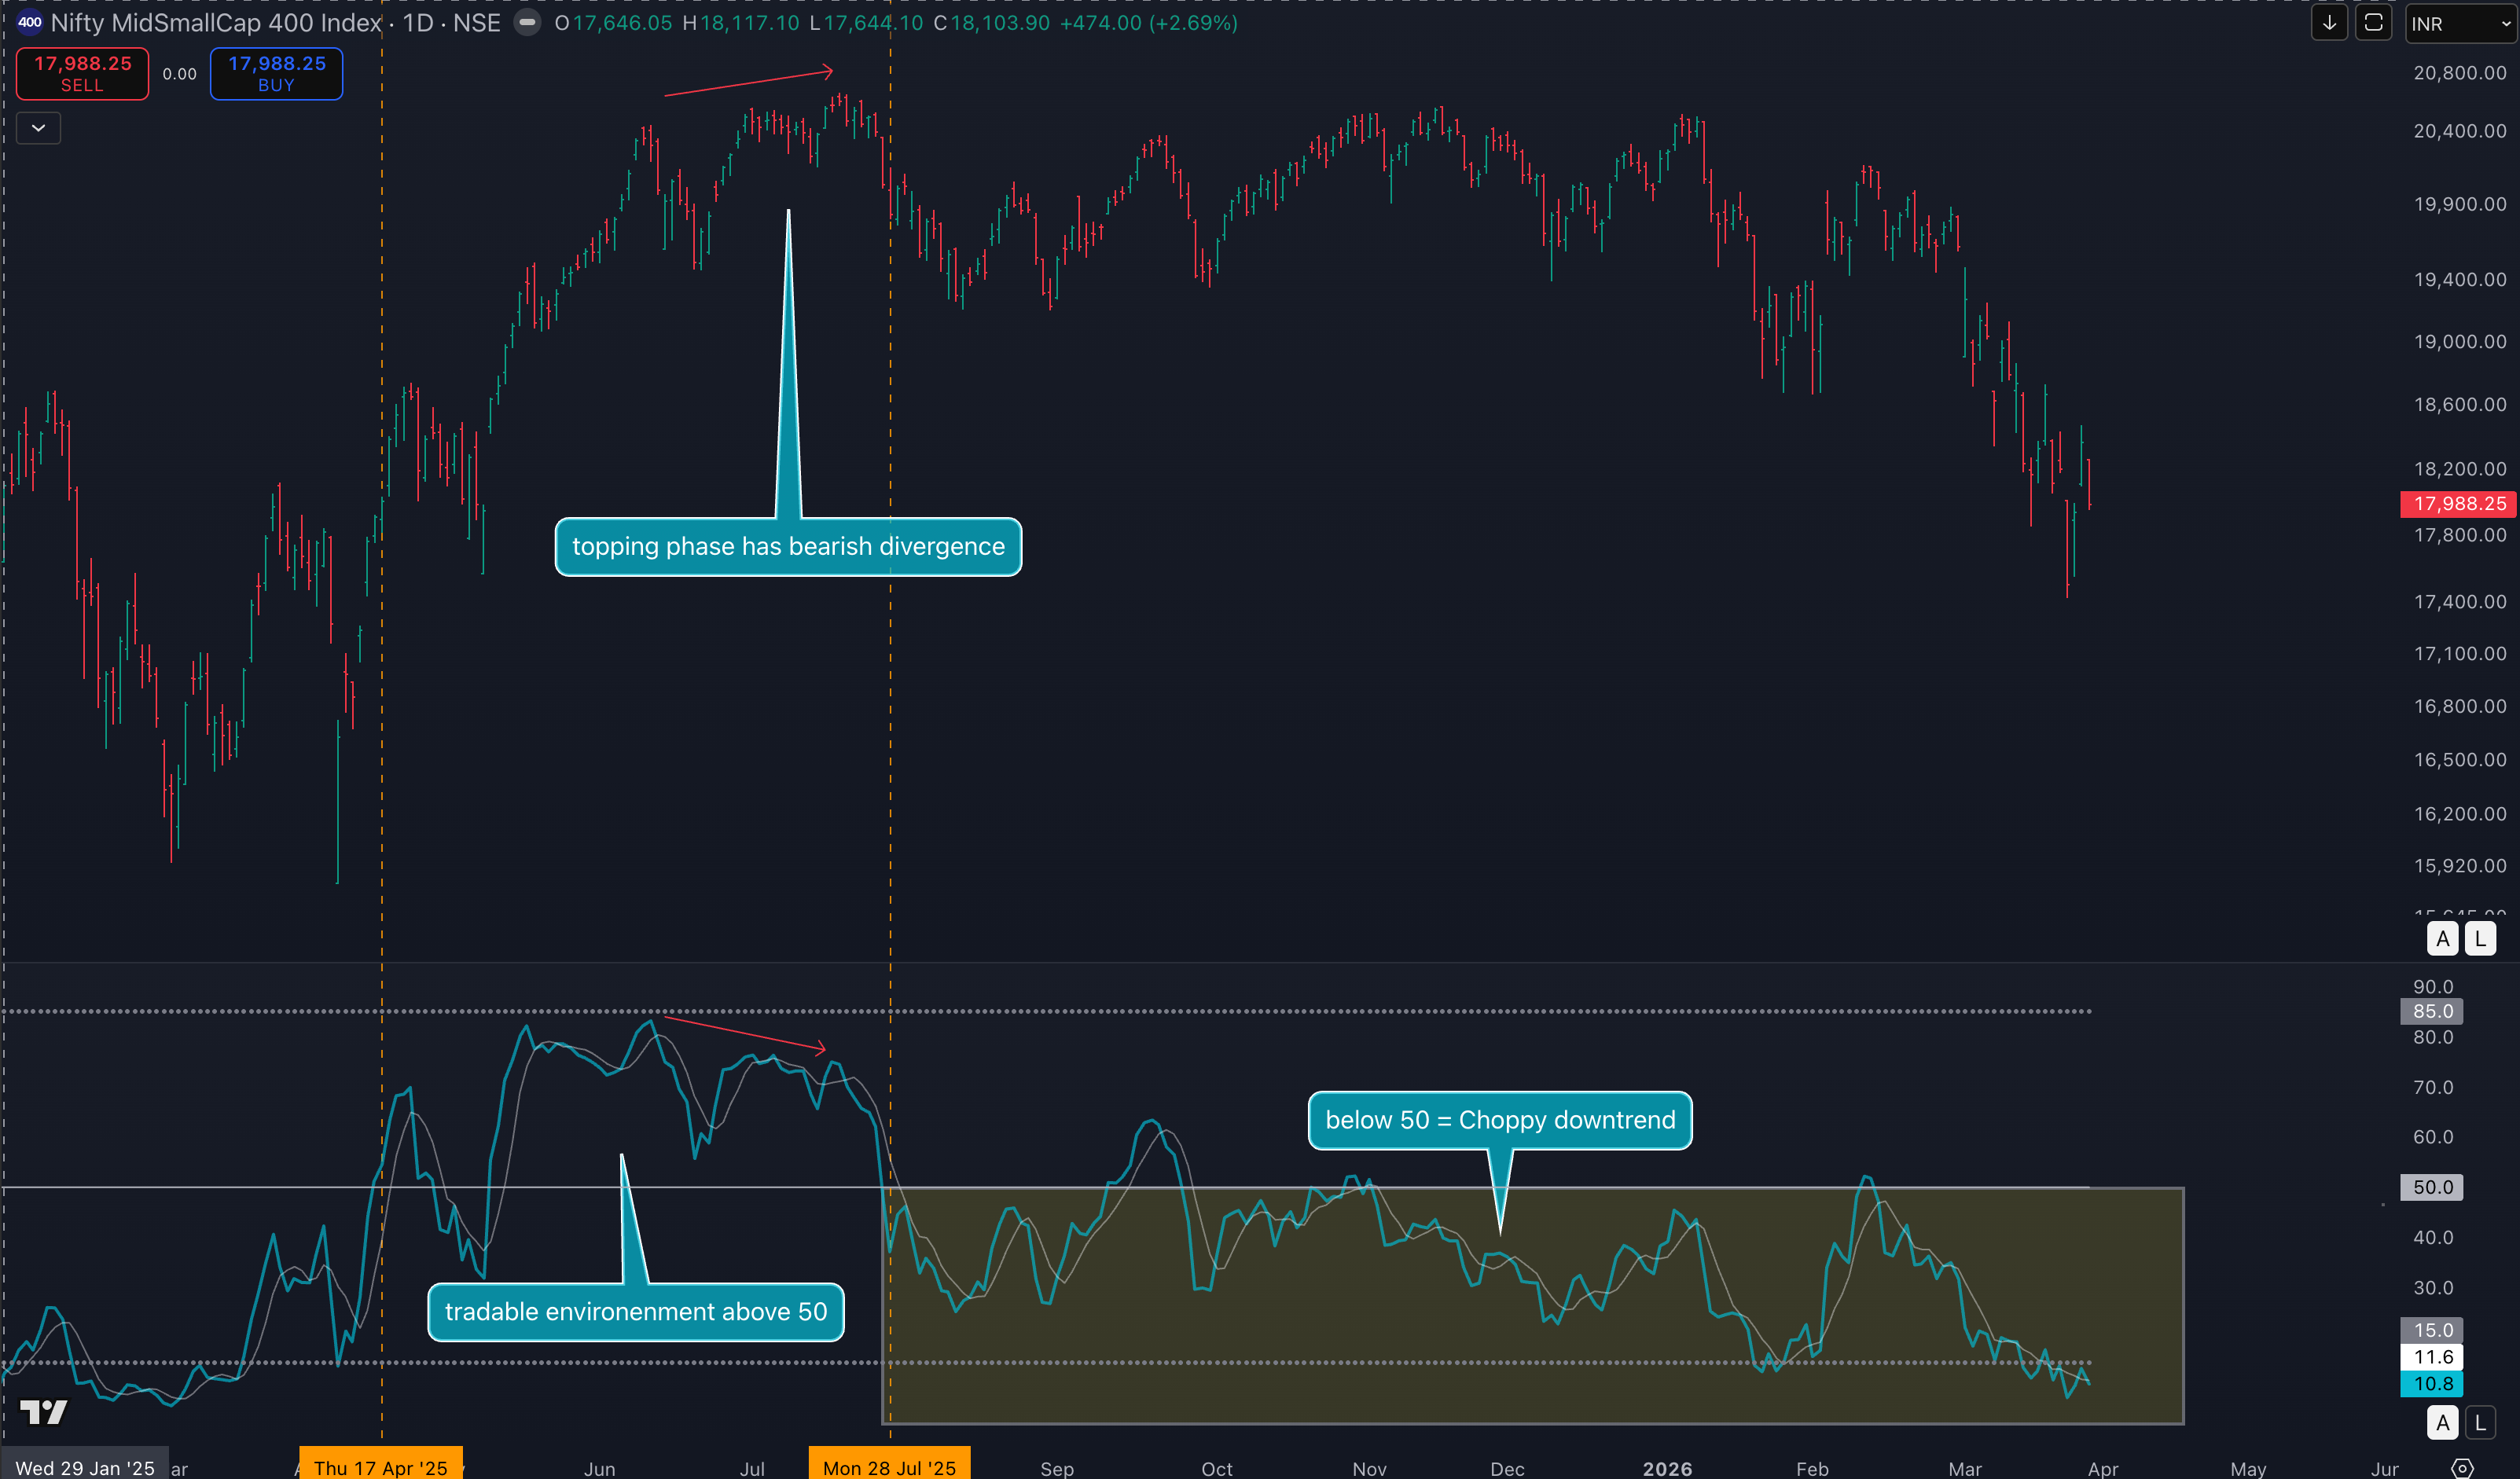Click the red 17,988.25 current price label
Screen dimensions: 2520x1479
click(x=2458, y=504)
